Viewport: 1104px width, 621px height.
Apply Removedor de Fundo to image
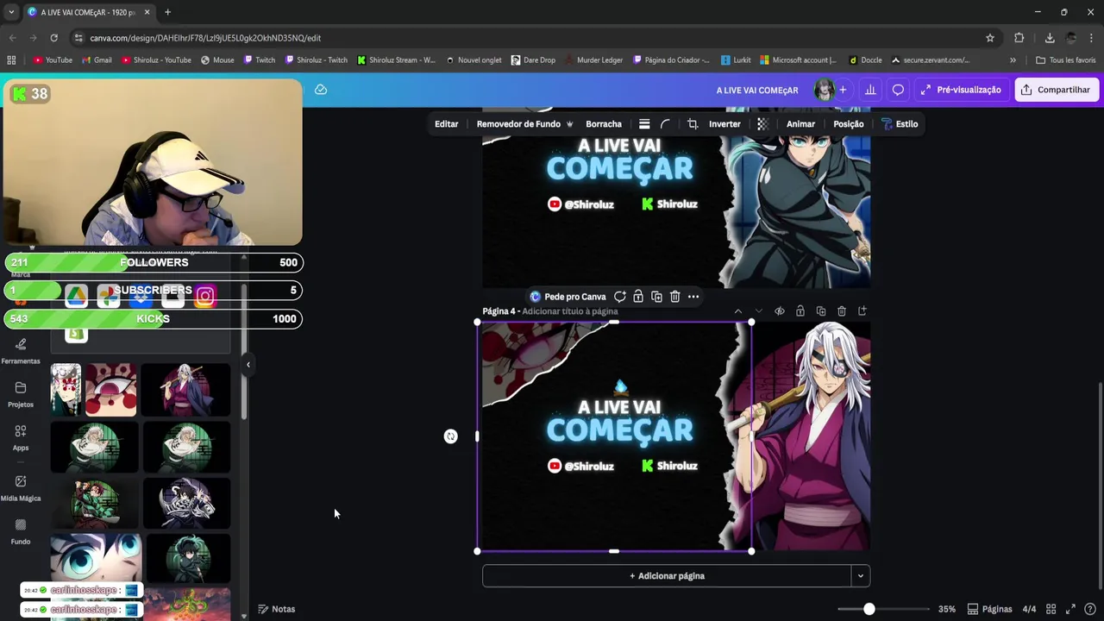[x=524, y=124]
